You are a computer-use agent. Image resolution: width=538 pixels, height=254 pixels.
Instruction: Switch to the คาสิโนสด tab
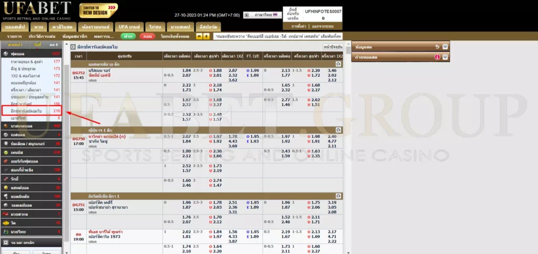click(62, 27)
